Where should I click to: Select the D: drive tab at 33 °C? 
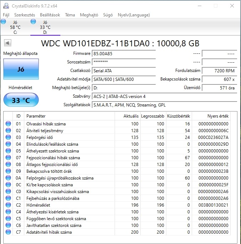pos(45,27)
